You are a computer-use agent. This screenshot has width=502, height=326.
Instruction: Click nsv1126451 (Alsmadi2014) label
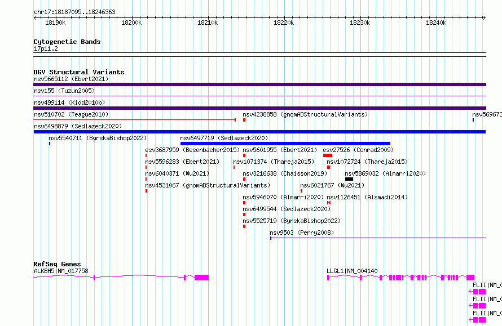(x=367, y=197)
